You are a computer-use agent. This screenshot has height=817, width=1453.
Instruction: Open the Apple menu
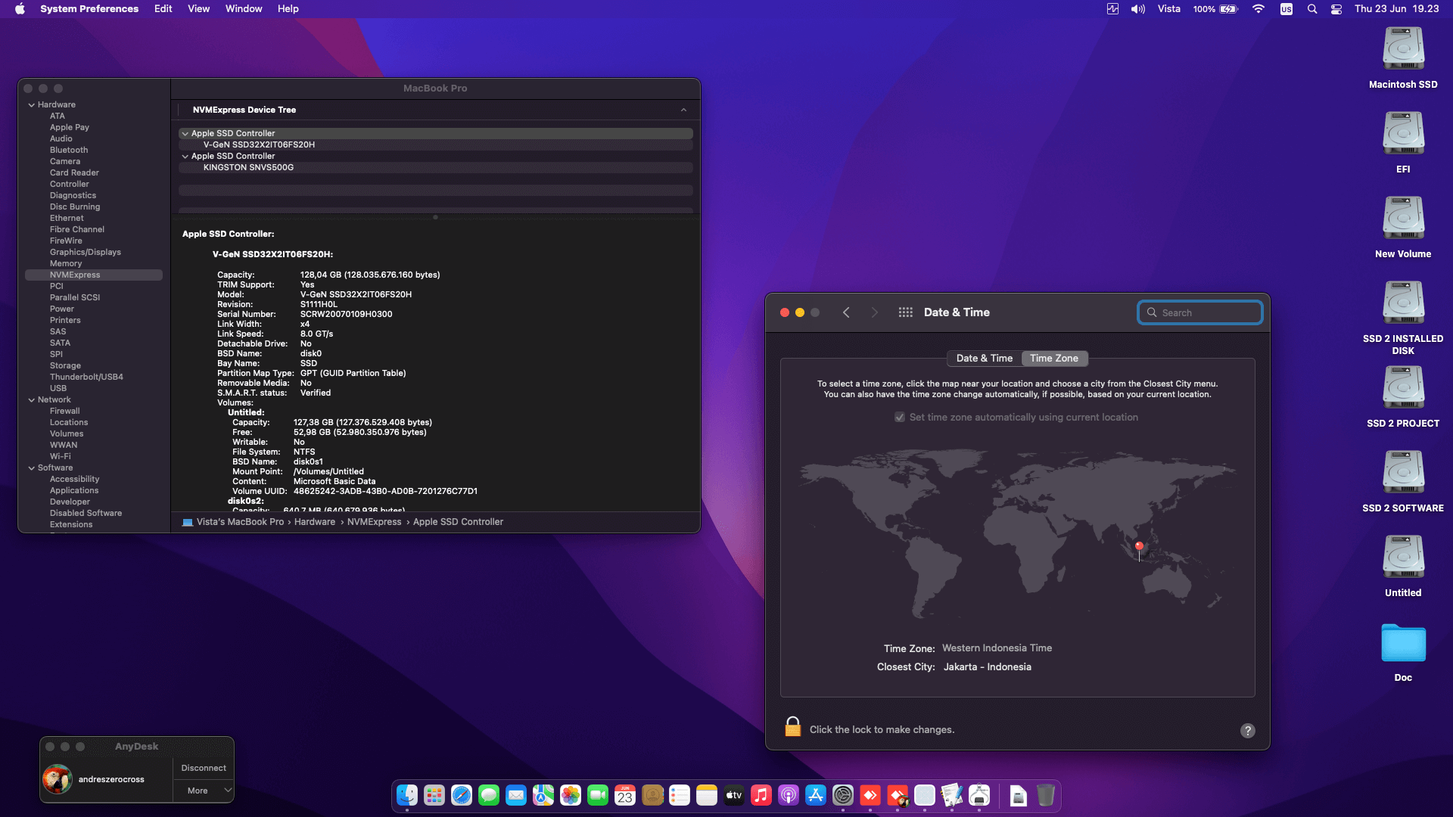(x=20, y=9)
